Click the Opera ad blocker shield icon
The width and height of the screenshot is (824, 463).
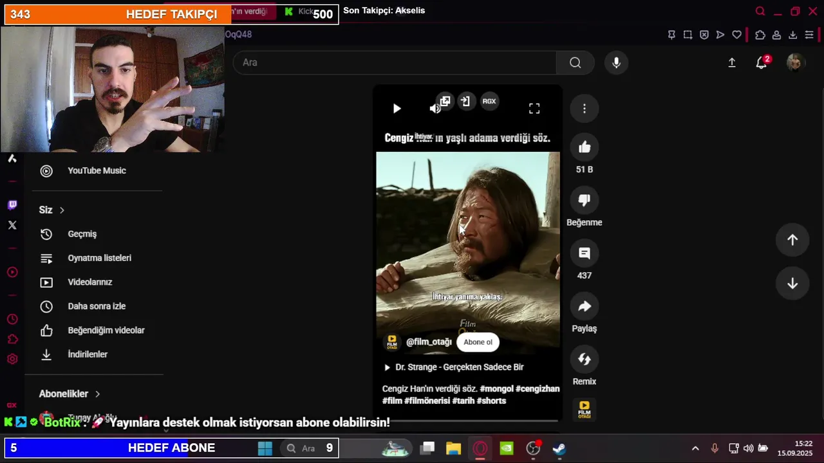click(x=704, y=35)
